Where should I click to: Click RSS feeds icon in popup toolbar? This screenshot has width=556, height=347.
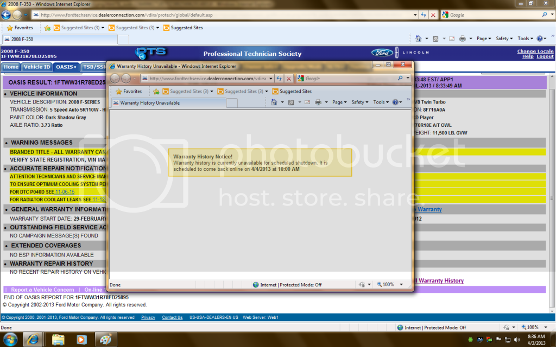[x=291, y=102]
